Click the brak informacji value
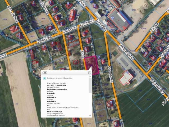Screen dimensions: 169x127 [x=54, y=112]
